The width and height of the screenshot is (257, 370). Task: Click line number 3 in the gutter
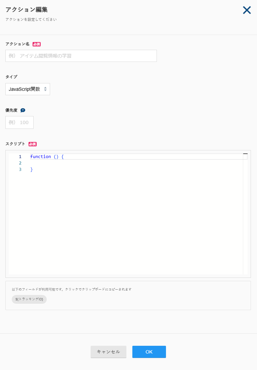[x=20, y=170]
